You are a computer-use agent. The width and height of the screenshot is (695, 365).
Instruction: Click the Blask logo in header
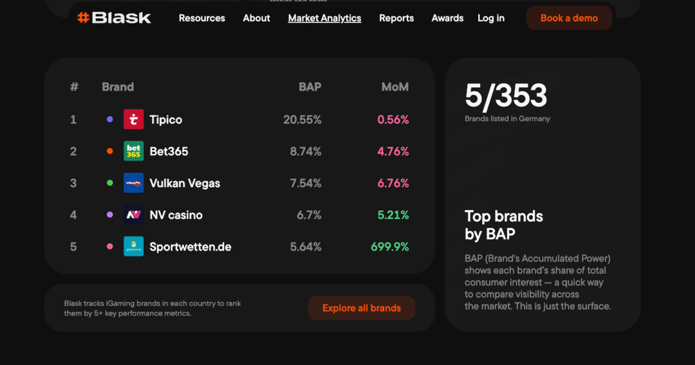point(114,18)
